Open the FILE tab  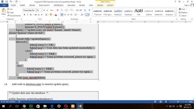click(x=4, y=5)
